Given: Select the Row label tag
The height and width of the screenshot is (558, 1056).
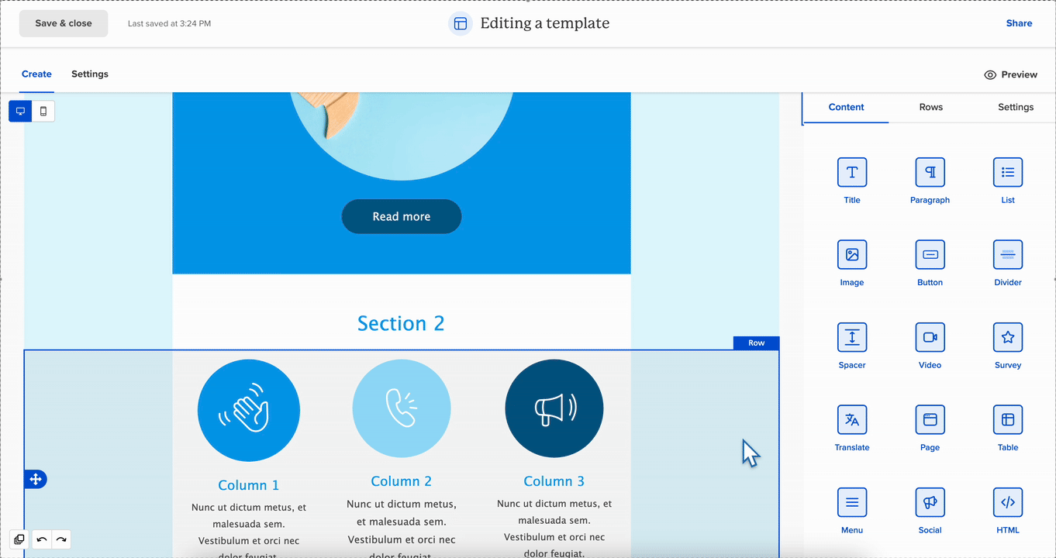Looking at the screenshot, I should [756, 343].
